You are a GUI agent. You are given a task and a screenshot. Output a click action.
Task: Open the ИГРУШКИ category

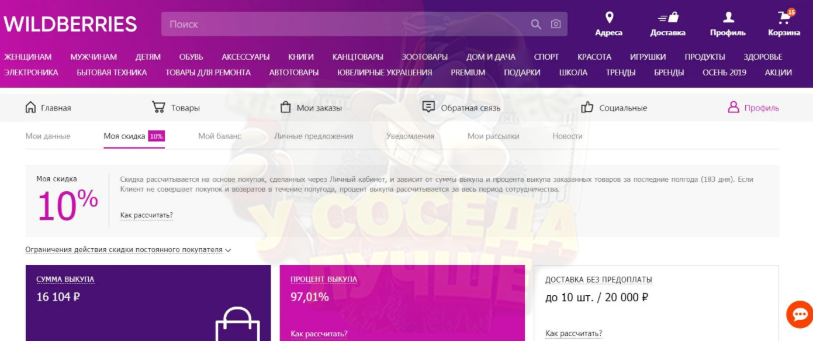648,57
